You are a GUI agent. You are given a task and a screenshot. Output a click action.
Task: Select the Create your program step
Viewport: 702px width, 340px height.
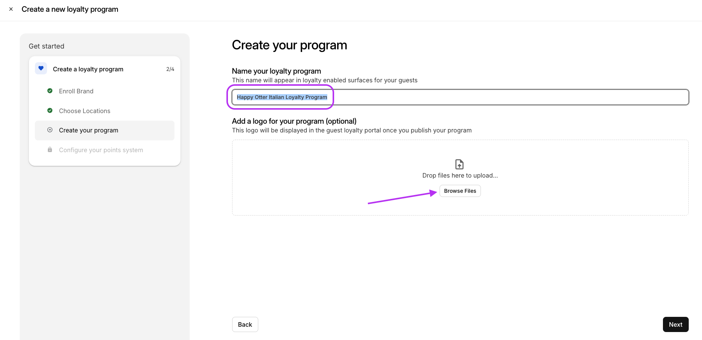tap(89, 130)
